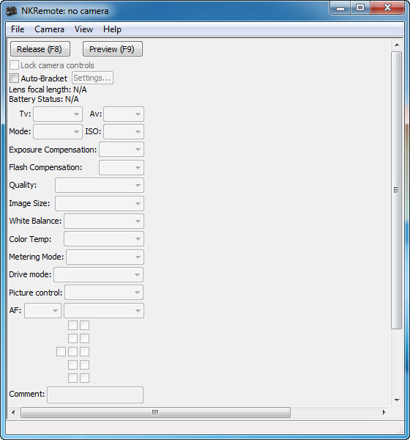Expand the Picture control dropdown
This screenshot has height=440, width=410.
click(104, 293)
